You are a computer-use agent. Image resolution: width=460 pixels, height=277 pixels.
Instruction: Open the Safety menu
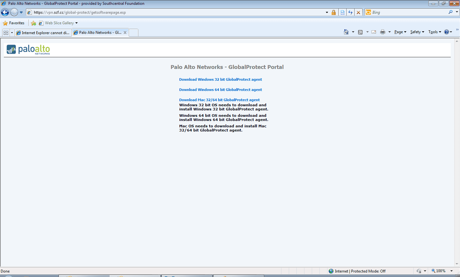click(417, 32)
